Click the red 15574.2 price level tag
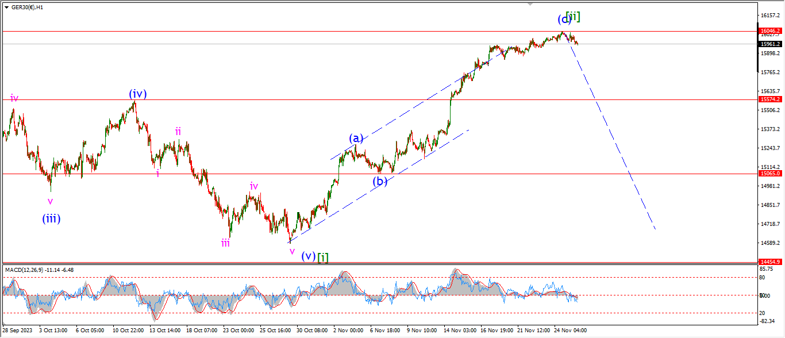 tap(770, 99)
